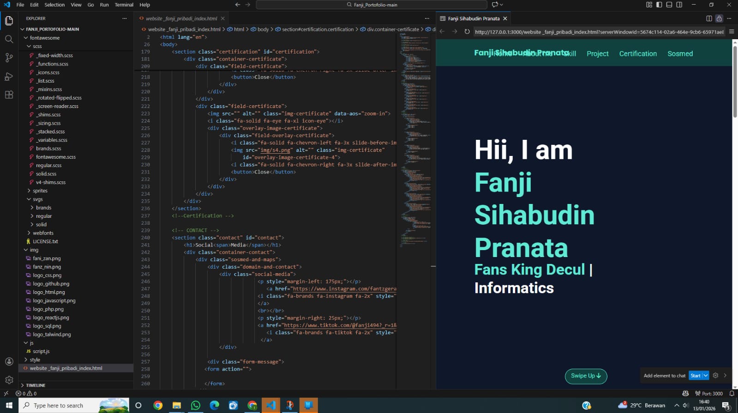Click the Explorer more actions ellipsis
Screen dimensions: 738x413
[124, 18]
